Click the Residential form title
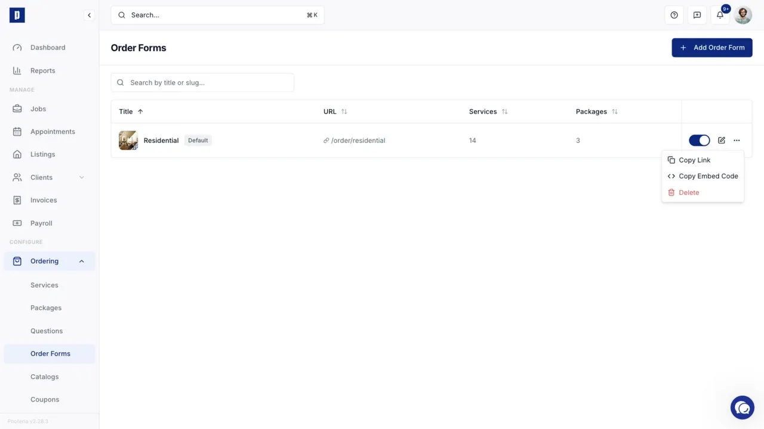The image size is (764, 429). click(x=161, y=141)
